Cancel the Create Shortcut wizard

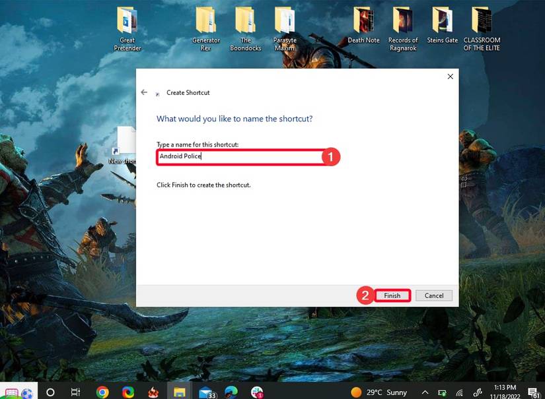(x=433, y=295)
